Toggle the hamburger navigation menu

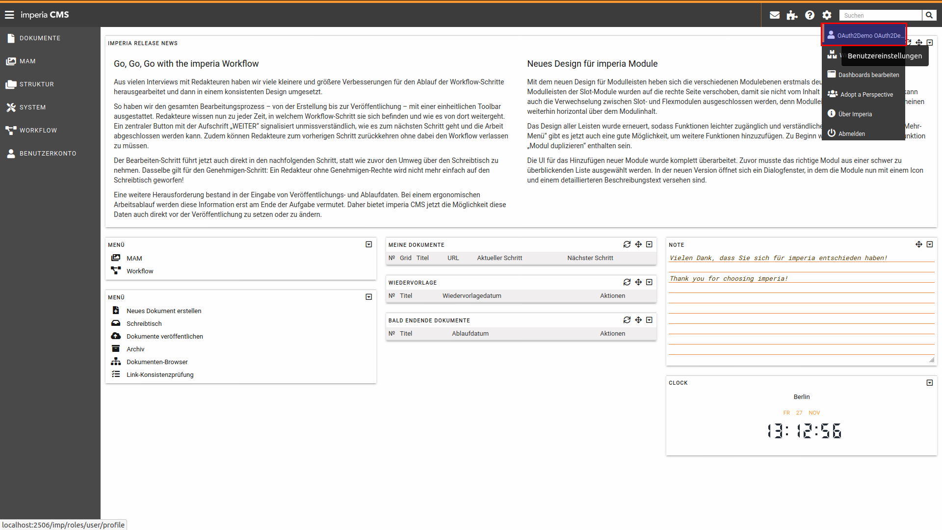(9, 15)
